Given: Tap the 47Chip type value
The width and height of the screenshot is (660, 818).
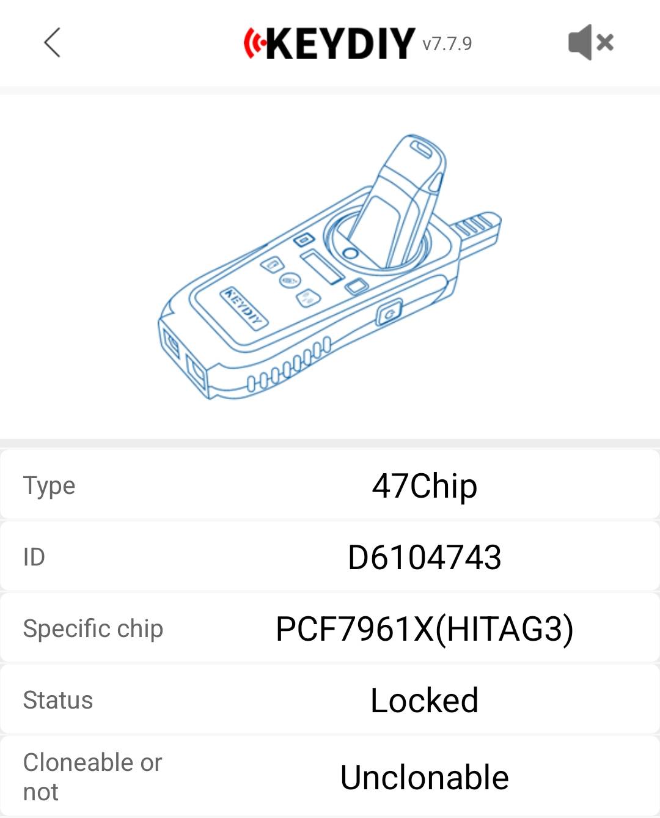Looking at the screenshot, I should [425, 486].
